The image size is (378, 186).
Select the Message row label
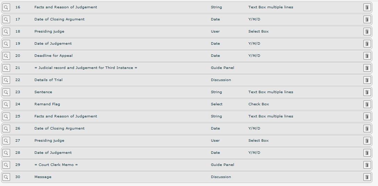(43, 177)
